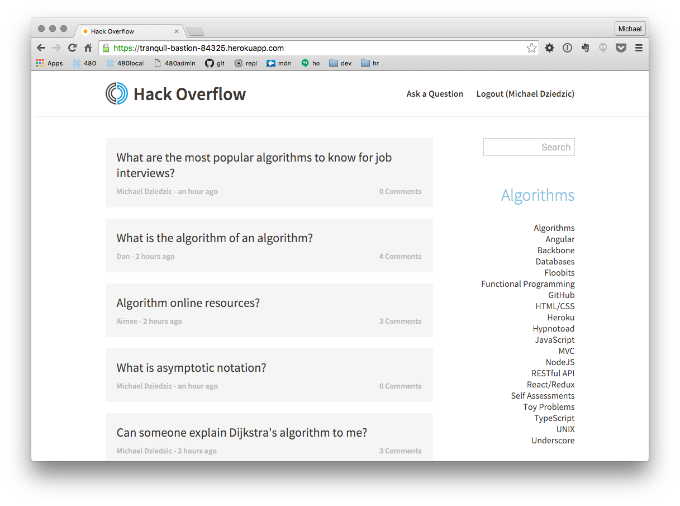Open the mdn bookmark
This screenshot has width=680, height=506.
point(279,63)
